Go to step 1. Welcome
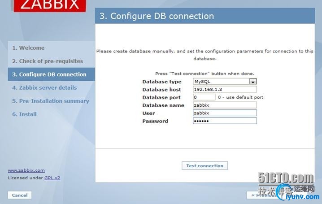The image size is (322, 204). click(28, 48)
